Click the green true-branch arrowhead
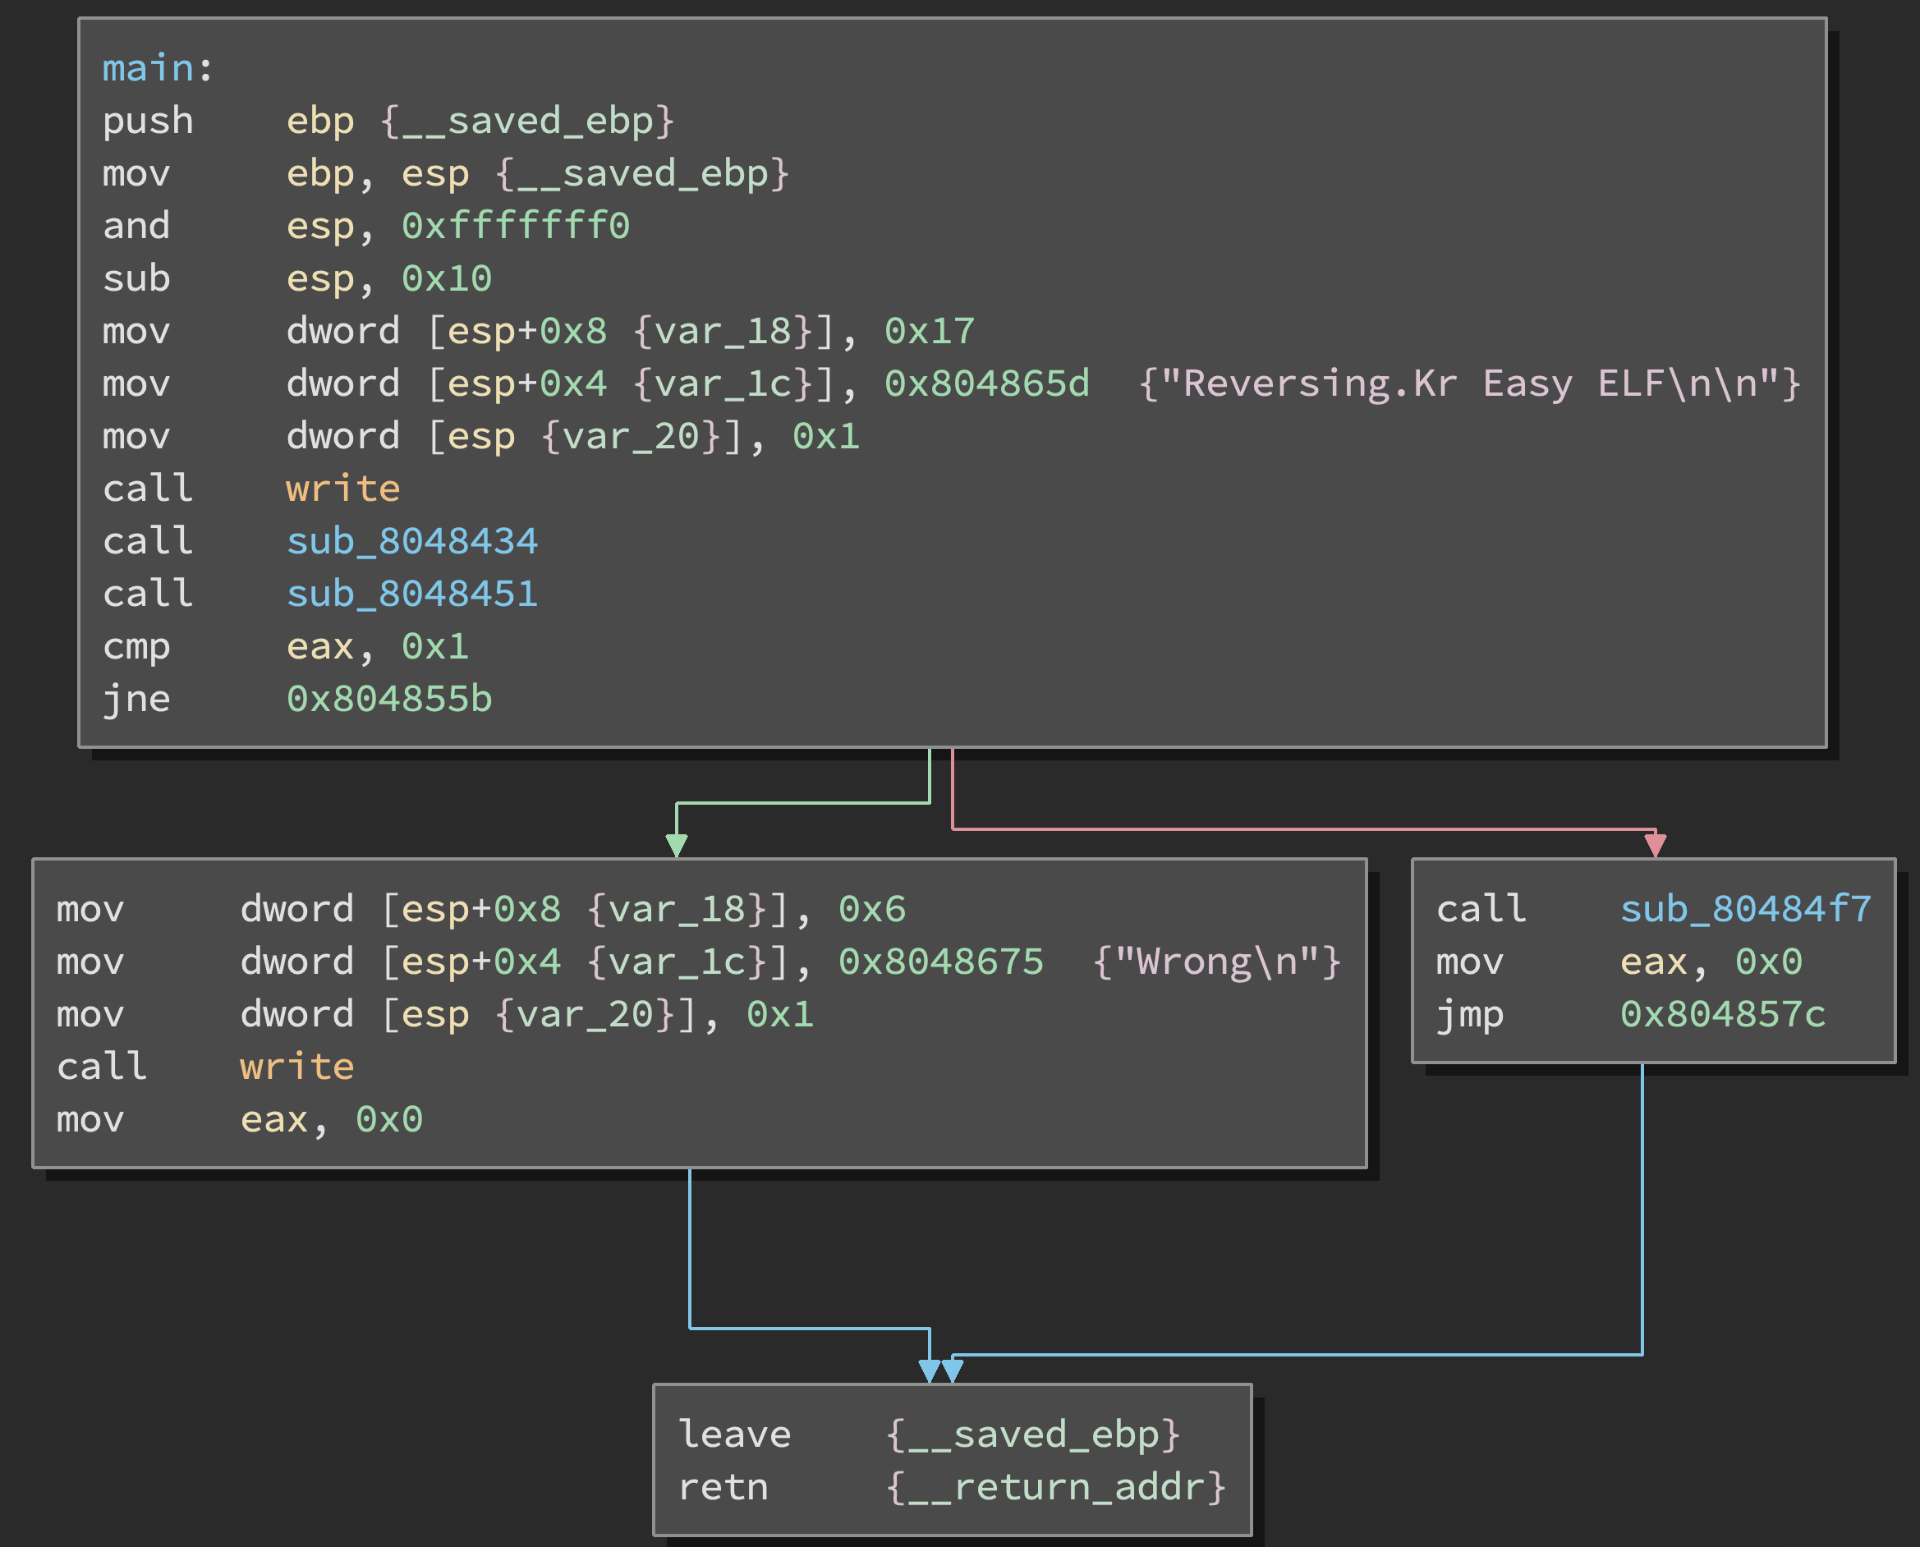Viewport: 1920px width, 1547px height. point(677,845)
